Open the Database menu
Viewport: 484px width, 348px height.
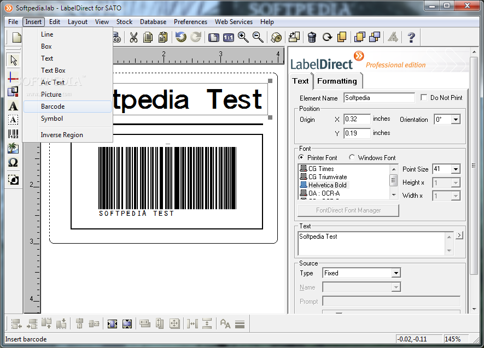point(153,21)
